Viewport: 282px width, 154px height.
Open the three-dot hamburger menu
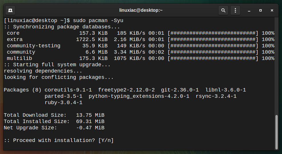(235, 10)
